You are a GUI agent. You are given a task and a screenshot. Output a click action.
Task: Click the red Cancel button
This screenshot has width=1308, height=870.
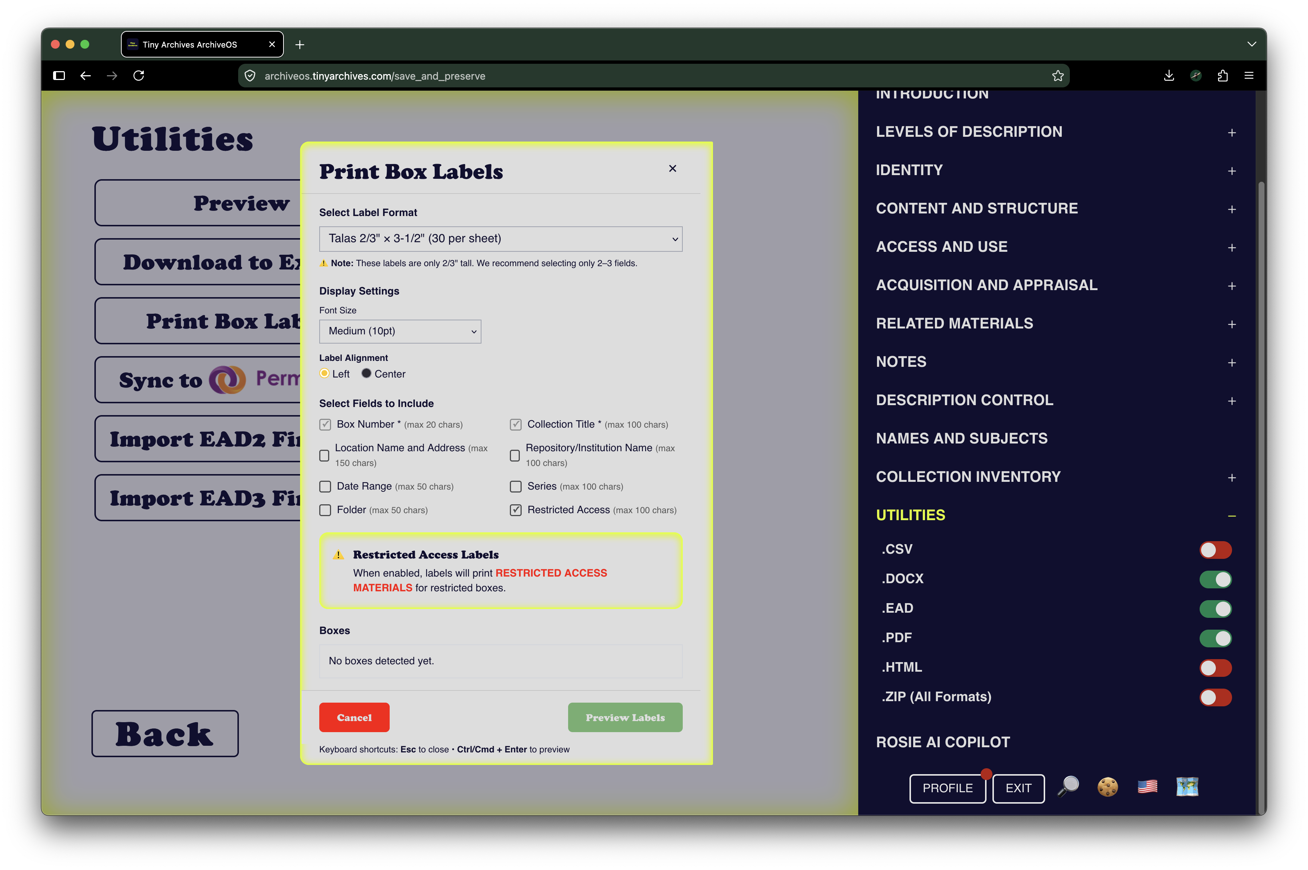[x=354, y=717]
